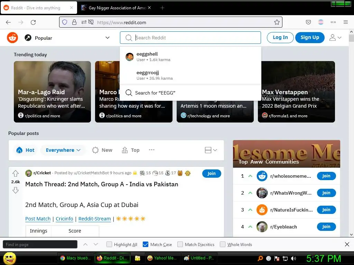Select the Hot flame sort icon
This screenshot has width=354, height=265.
[x=19, y=150]
